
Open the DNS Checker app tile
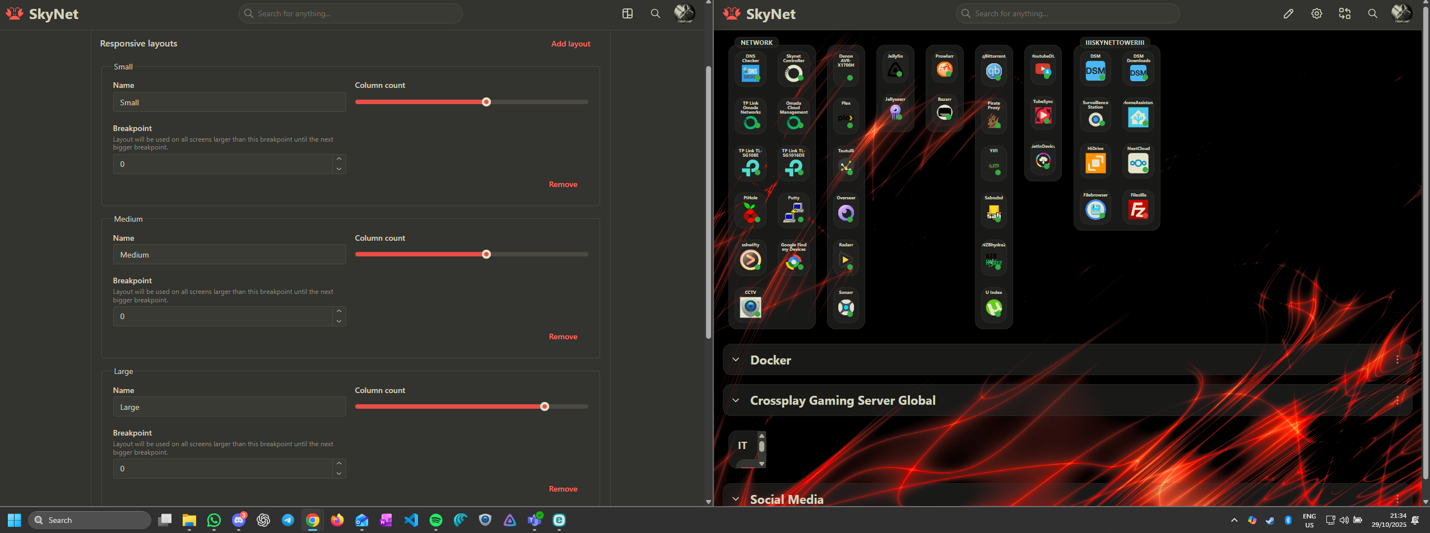[750, 68]
